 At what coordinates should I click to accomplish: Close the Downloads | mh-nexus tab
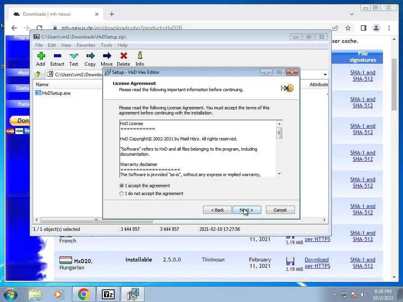(97, 14)
